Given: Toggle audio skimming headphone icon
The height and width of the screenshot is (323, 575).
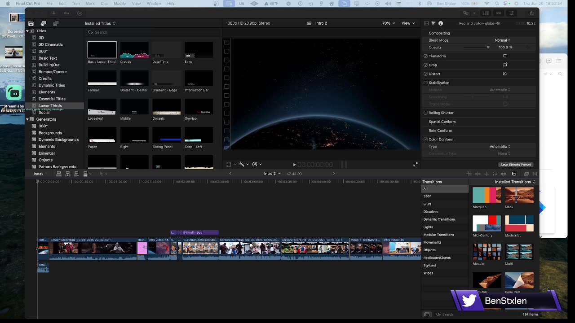Looking at the screenshot, I should click(495, 174).
